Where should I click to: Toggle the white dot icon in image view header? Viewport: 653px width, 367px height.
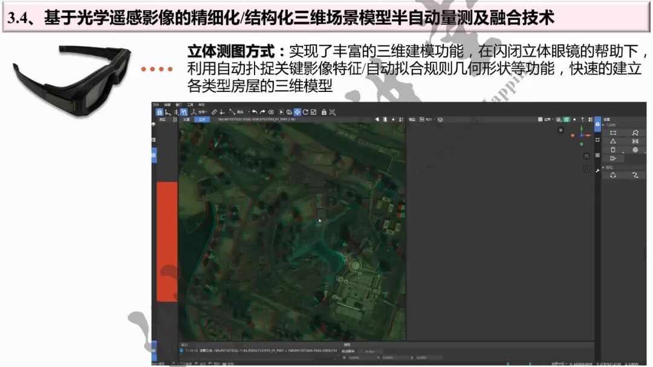coord(393,120)
